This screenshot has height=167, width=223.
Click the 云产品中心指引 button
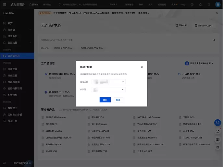click(204, 25)
